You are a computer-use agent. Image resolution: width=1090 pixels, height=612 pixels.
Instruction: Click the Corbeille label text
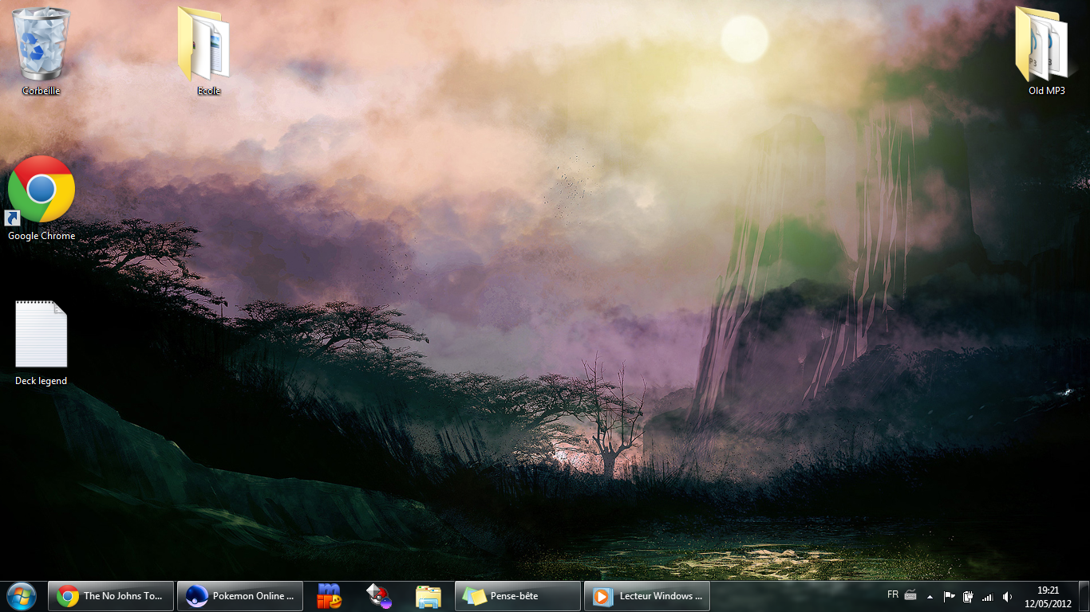coord(41,91)
